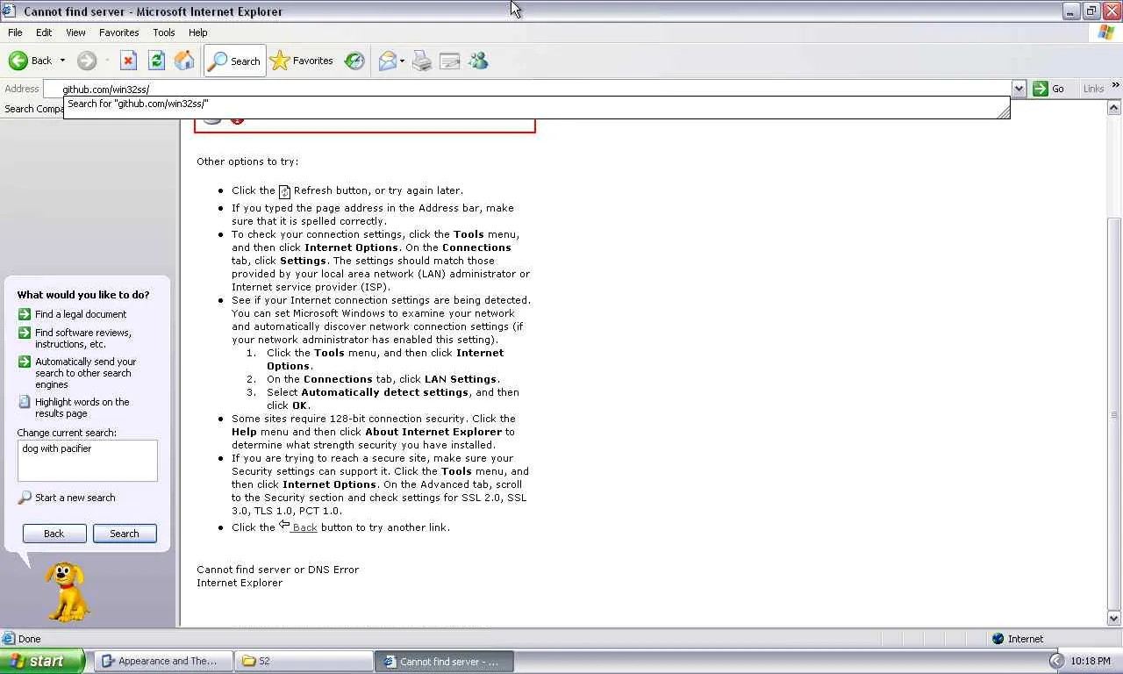Click the Cannot find server or DNS Error text

pos(277,570)
